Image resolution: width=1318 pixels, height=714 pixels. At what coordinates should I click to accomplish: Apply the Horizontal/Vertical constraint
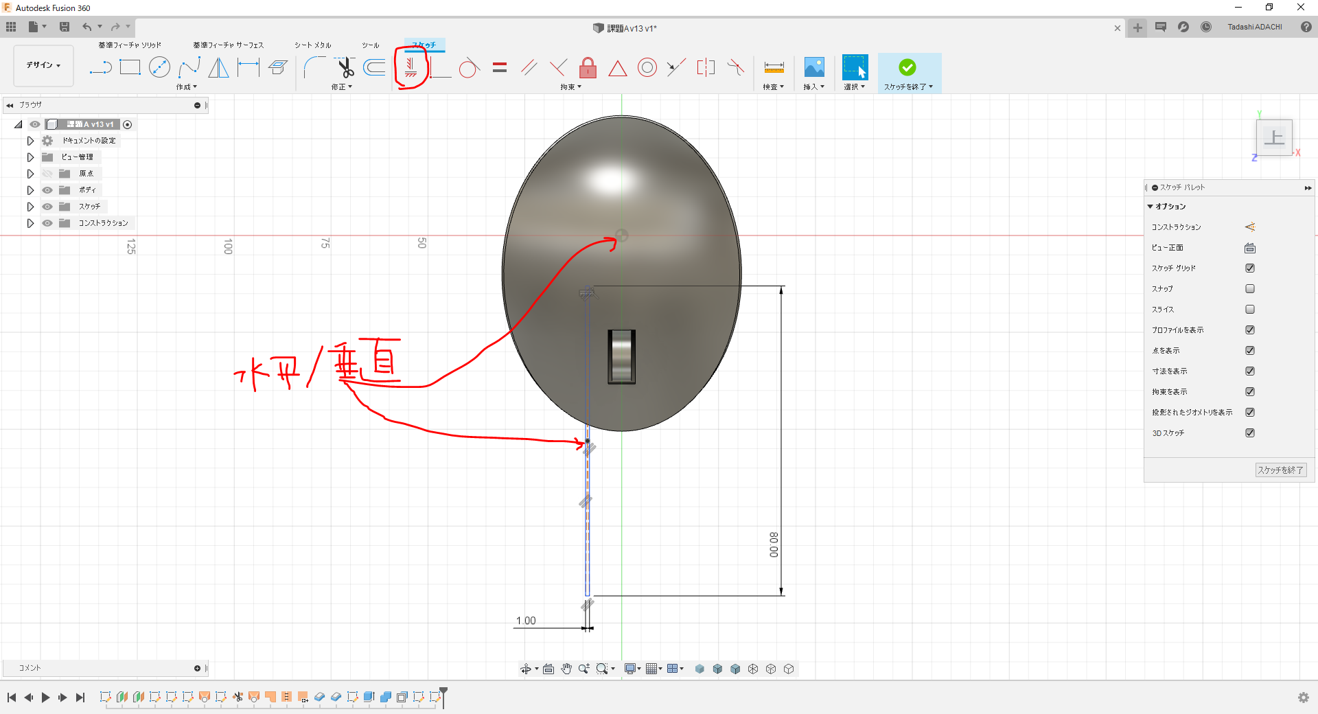411,67
